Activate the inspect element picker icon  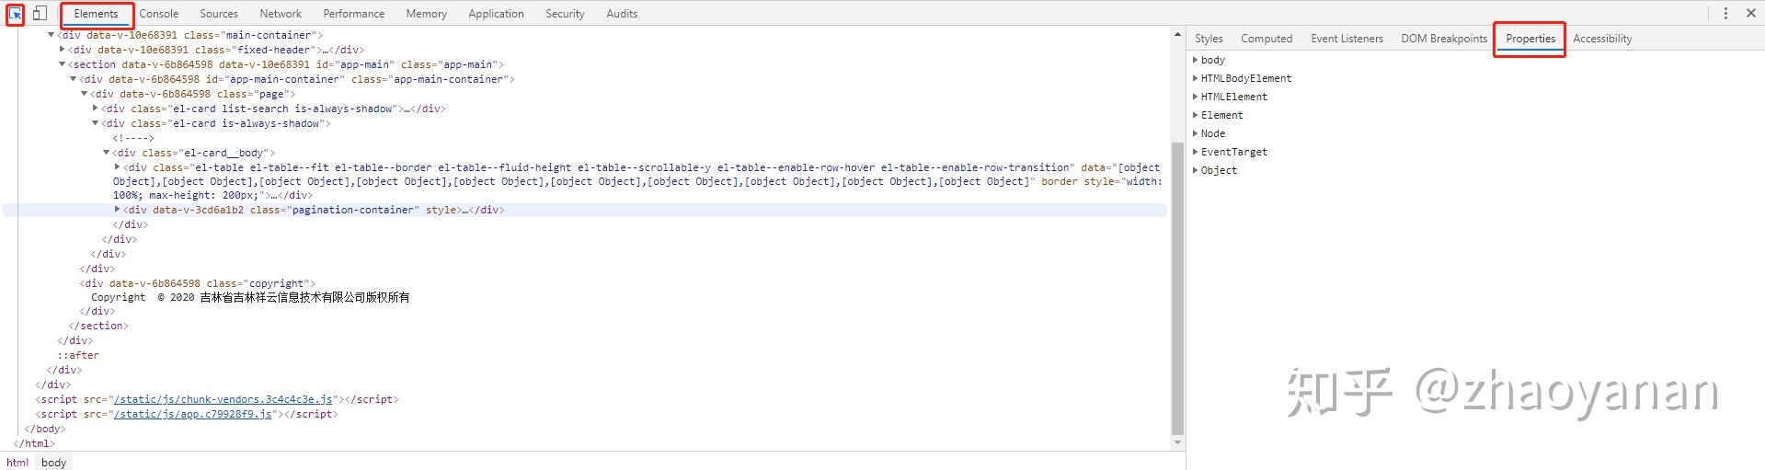[x=15, y=14]
